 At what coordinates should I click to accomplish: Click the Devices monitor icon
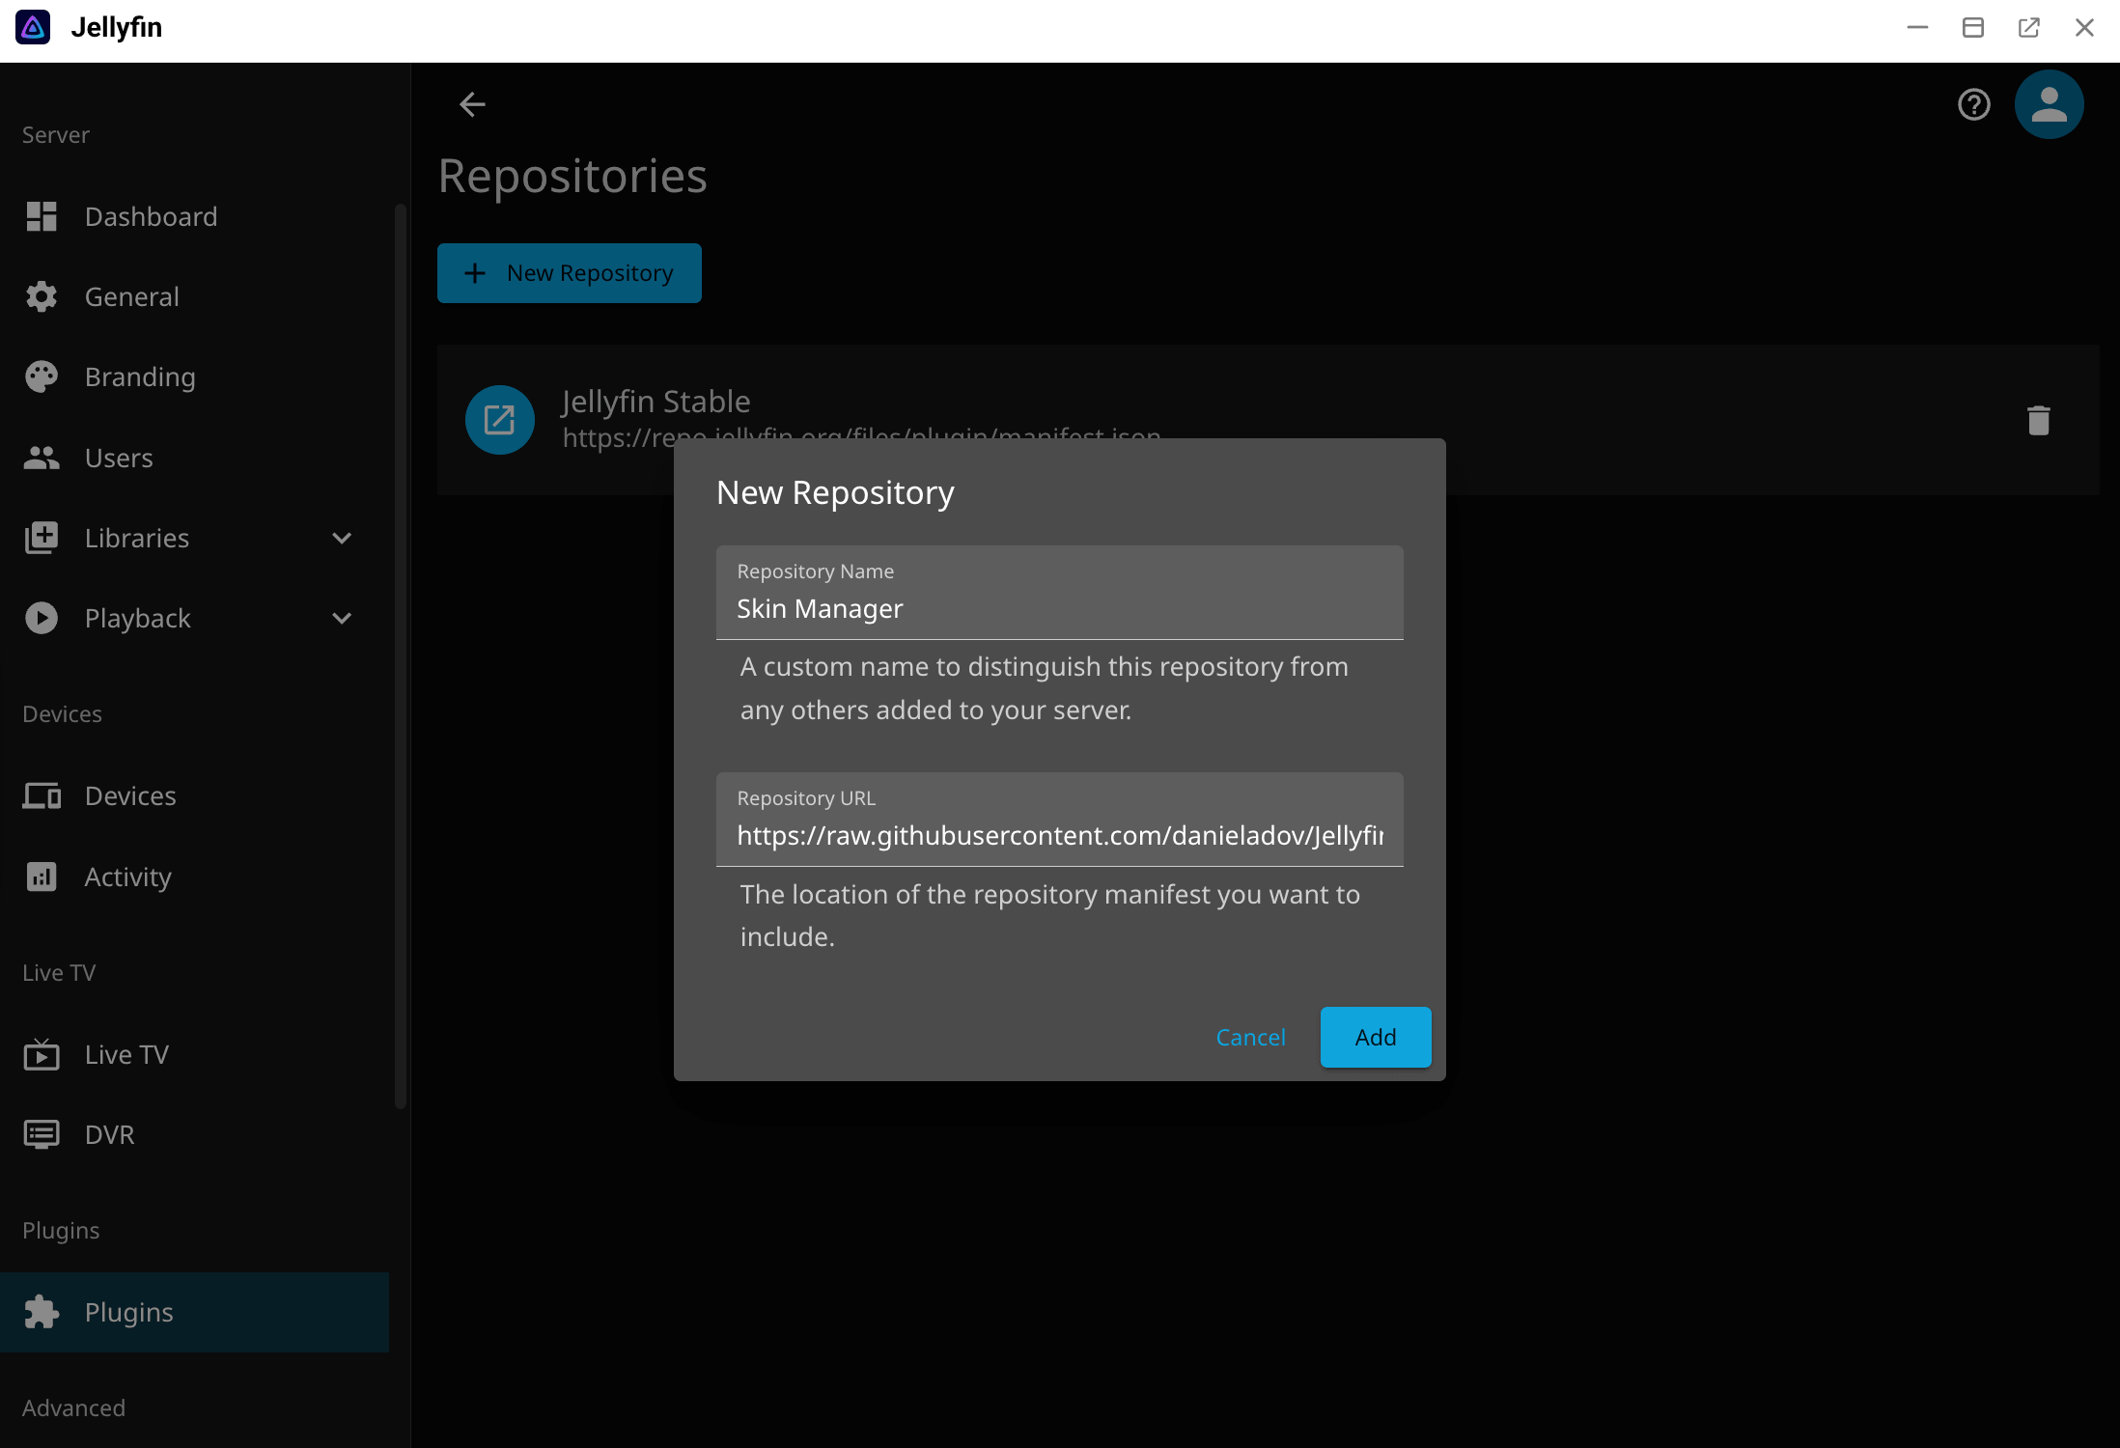tap(42, 795)
